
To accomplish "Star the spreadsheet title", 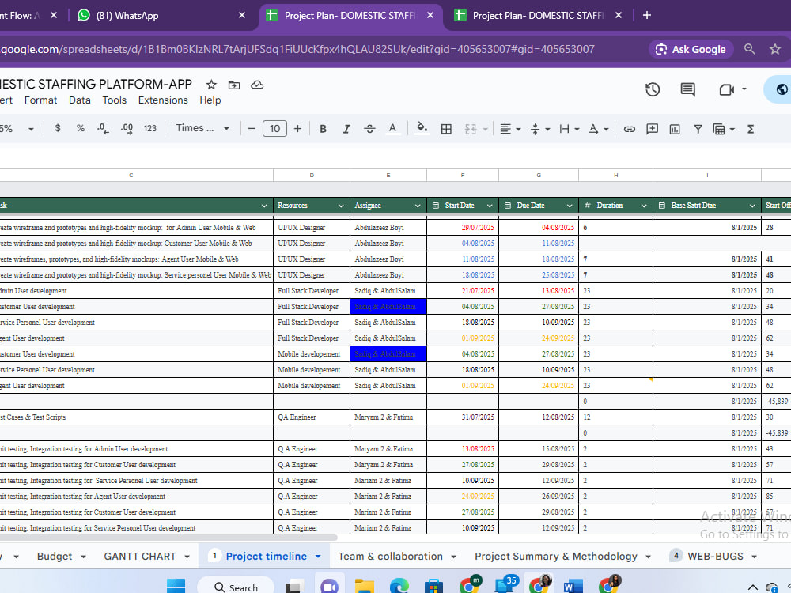I will (211, 85).
